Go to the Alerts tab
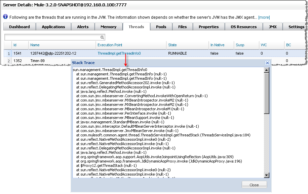Viewport: 308px width, 194px height. click(x=83, y=27)
